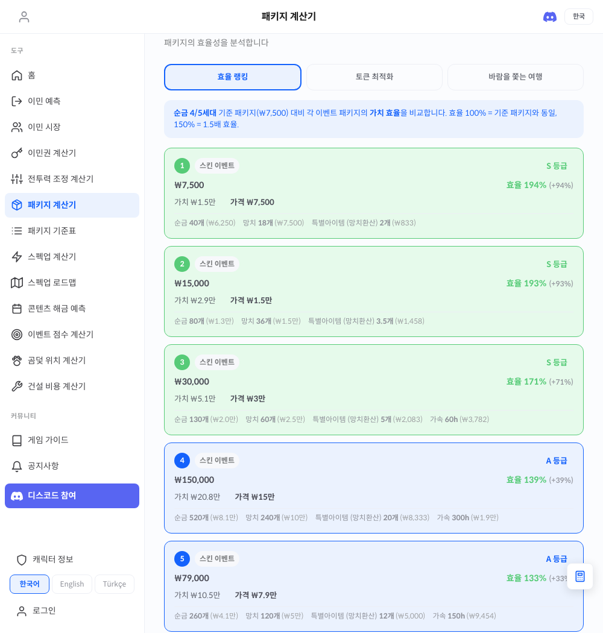Join via the 디스코드 참여 button
The image size is (603, 633).
tap(72, 496)
